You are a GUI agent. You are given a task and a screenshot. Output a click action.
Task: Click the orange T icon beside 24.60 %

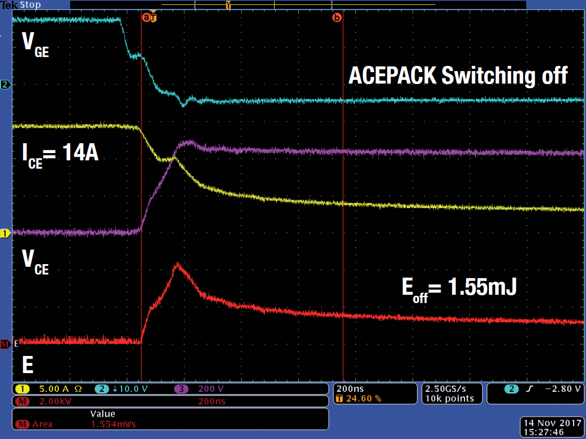[339, 399]
